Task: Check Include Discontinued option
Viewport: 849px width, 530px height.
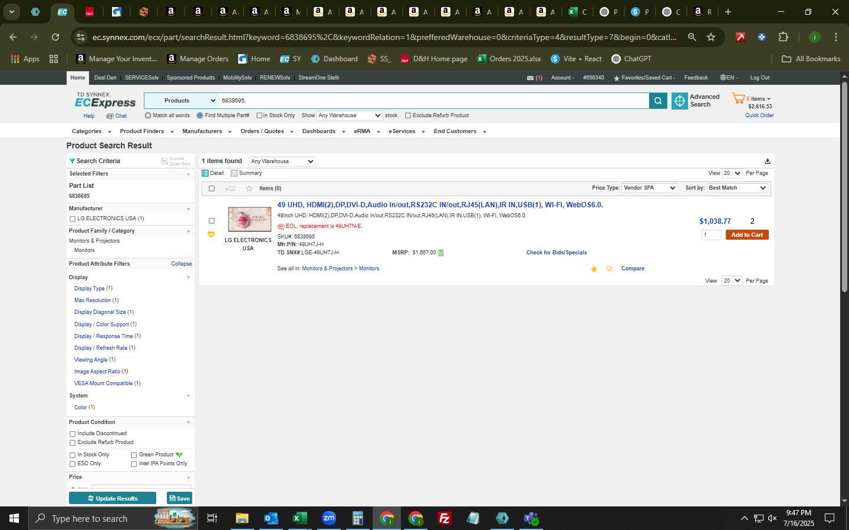Action: pos(73,434)
